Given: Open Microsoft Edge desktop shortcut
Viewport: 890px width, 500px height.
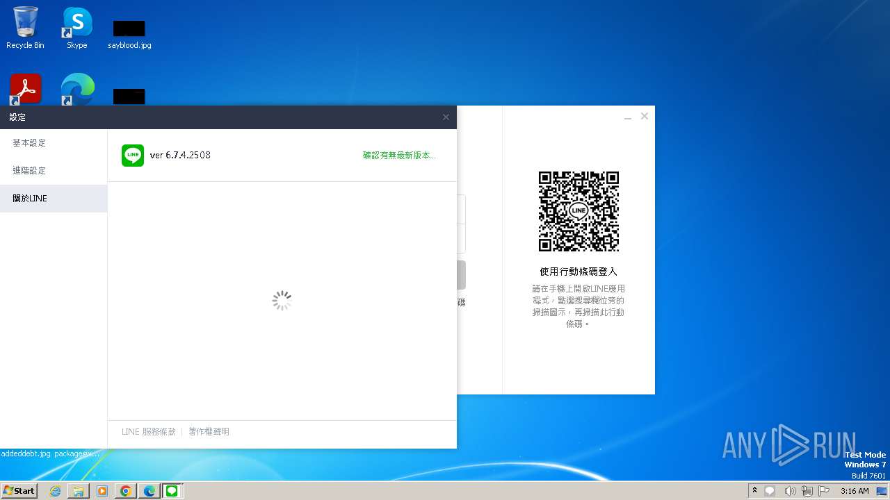Looking at the screenshot, I should tap(77, 90).
